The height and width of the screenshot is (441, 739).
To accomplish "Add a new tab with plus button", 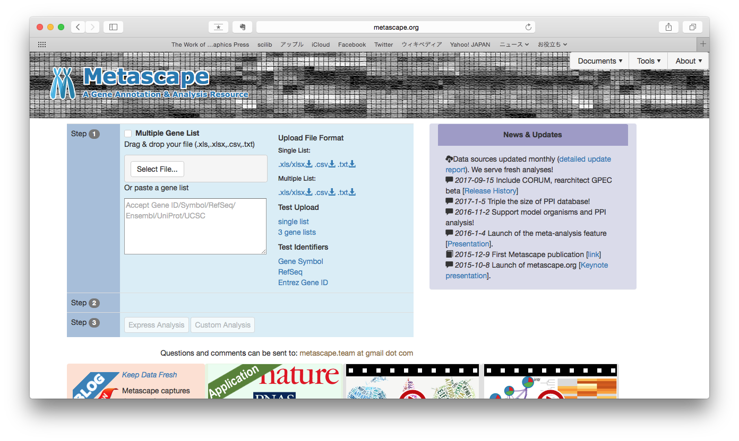I will tap(703, 45).
